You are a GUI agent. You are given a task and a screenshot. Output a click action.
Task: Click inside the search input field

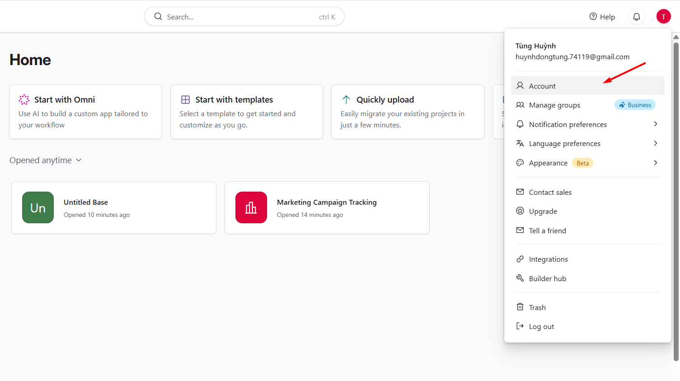(x=226, y=16)
